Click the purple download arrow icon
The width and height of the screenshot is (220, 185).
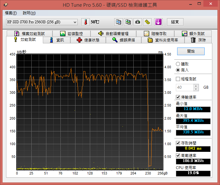158,22
